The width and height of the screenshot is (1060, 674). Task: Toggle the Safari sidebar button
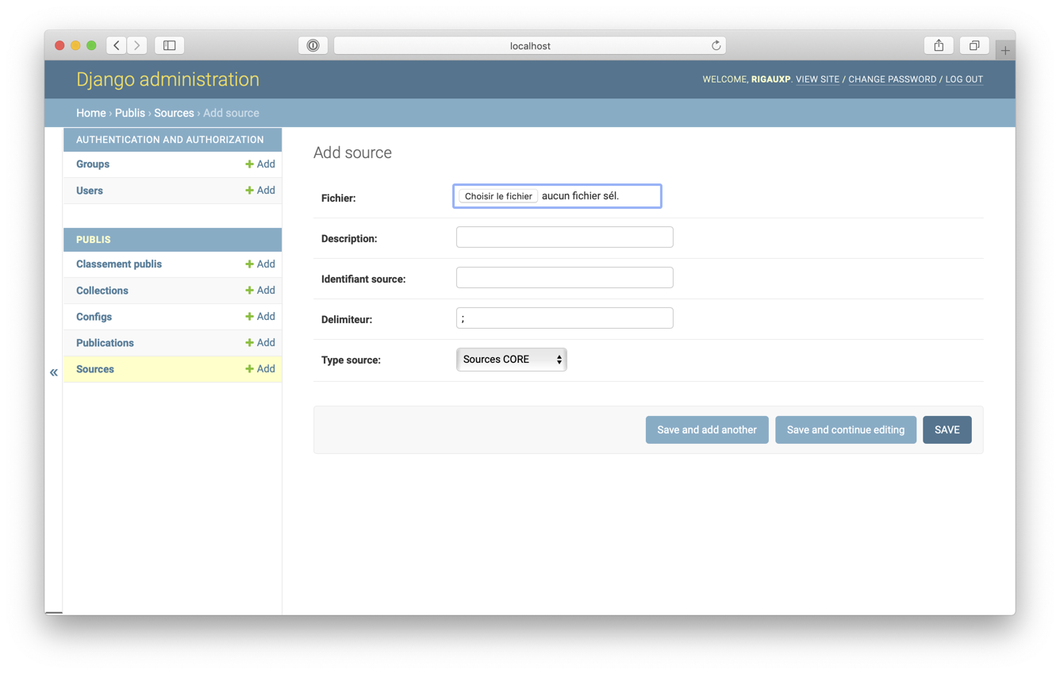pos(170,46)
